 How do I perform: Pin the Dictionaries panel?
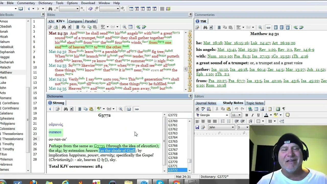click(190, 96)
